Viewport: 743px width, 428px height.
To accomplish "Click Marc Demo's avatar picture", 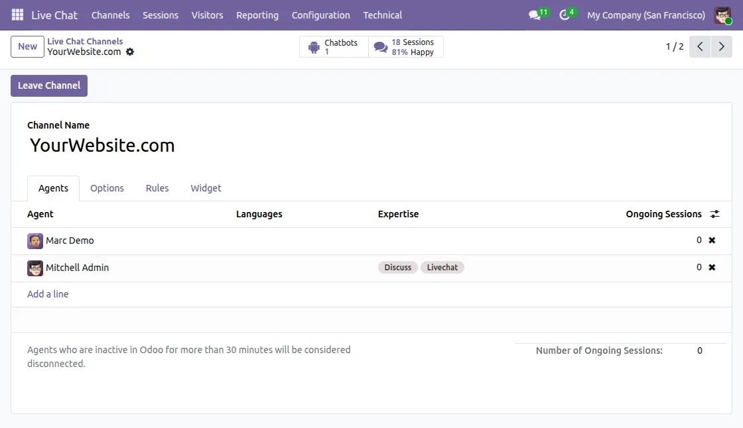I will tap(35, 241).
